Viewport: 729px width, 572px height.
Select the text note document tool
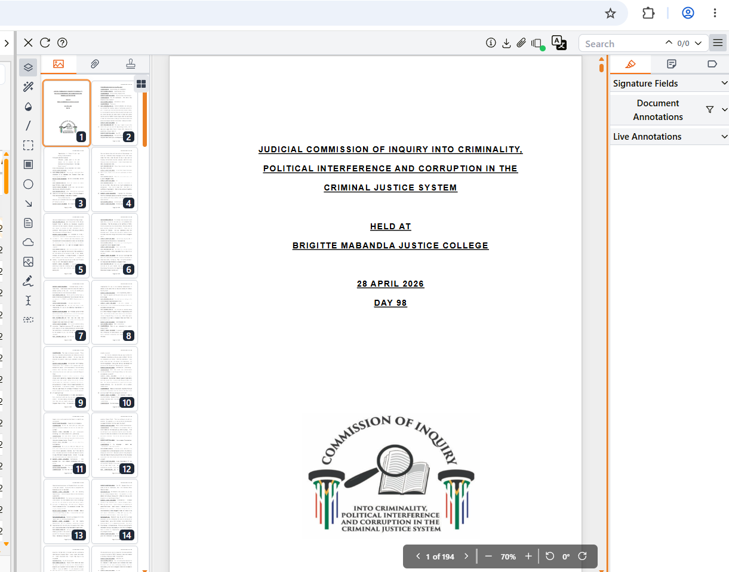(x=28, y=223)
